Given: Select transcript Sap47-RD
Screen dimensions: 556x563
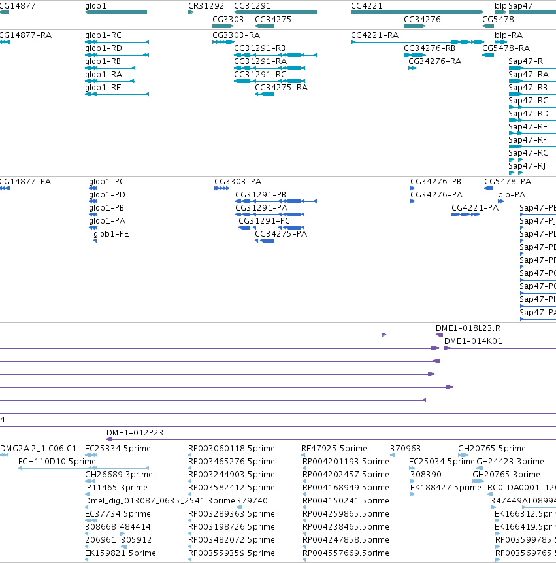Looking at the screenshot, I should click(532, 120).
